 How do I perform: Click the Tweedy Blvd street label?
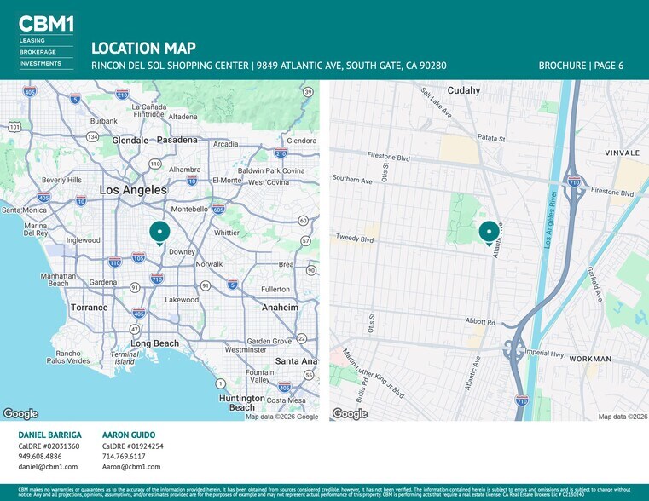[355, 238]
